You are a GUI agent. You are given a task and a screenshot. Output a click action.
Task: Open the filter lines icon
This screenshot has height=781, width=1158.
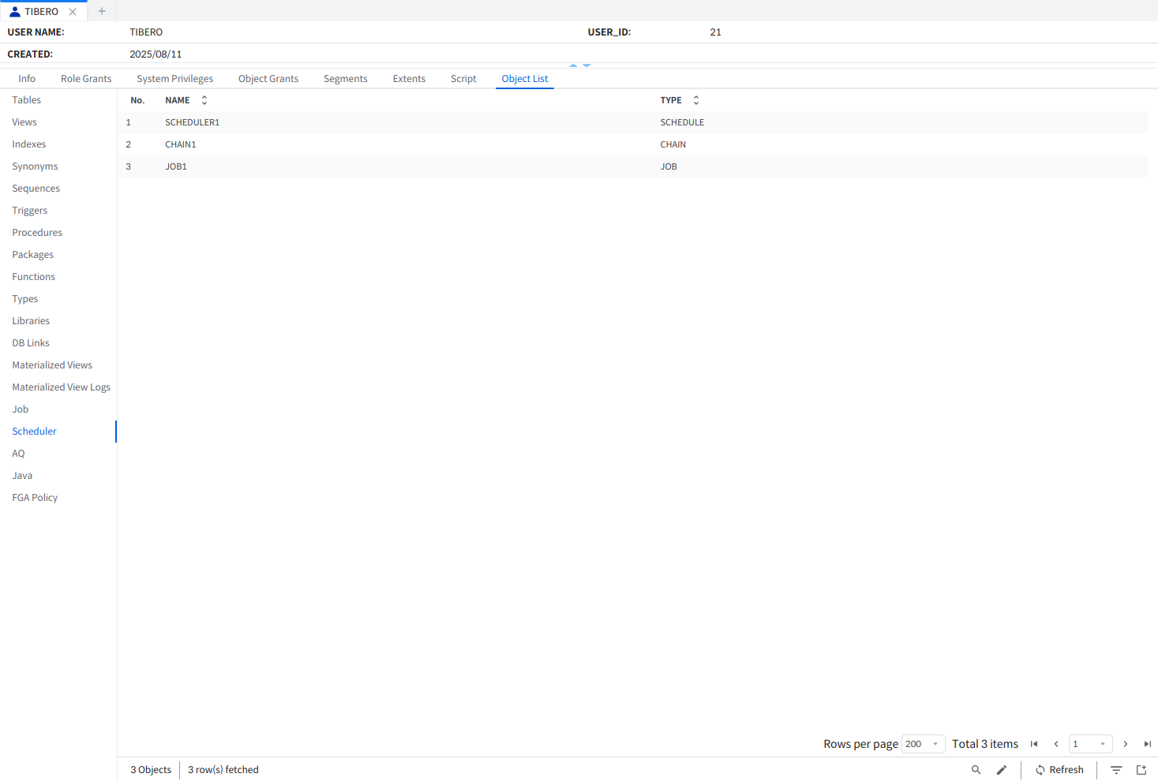pos(1116,770)
